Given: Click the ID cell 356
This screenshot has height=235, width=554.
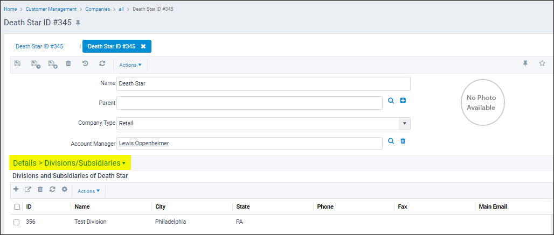Looking at the screenshot, I should click(30, 222).
